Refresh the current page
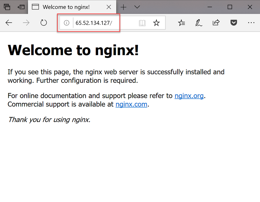 (44, 23)
